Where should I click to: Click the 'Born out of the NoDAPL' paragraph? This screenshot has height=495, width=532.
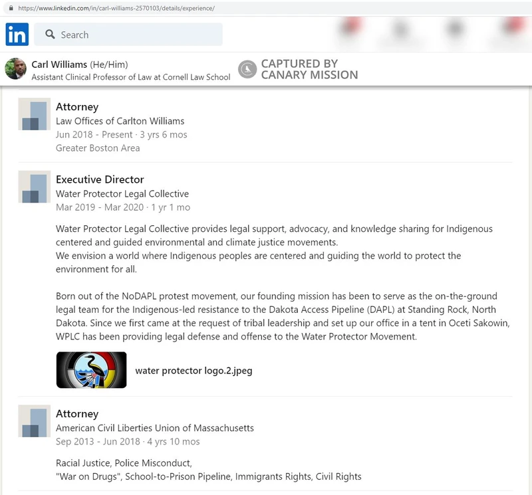tap(283, 316)
